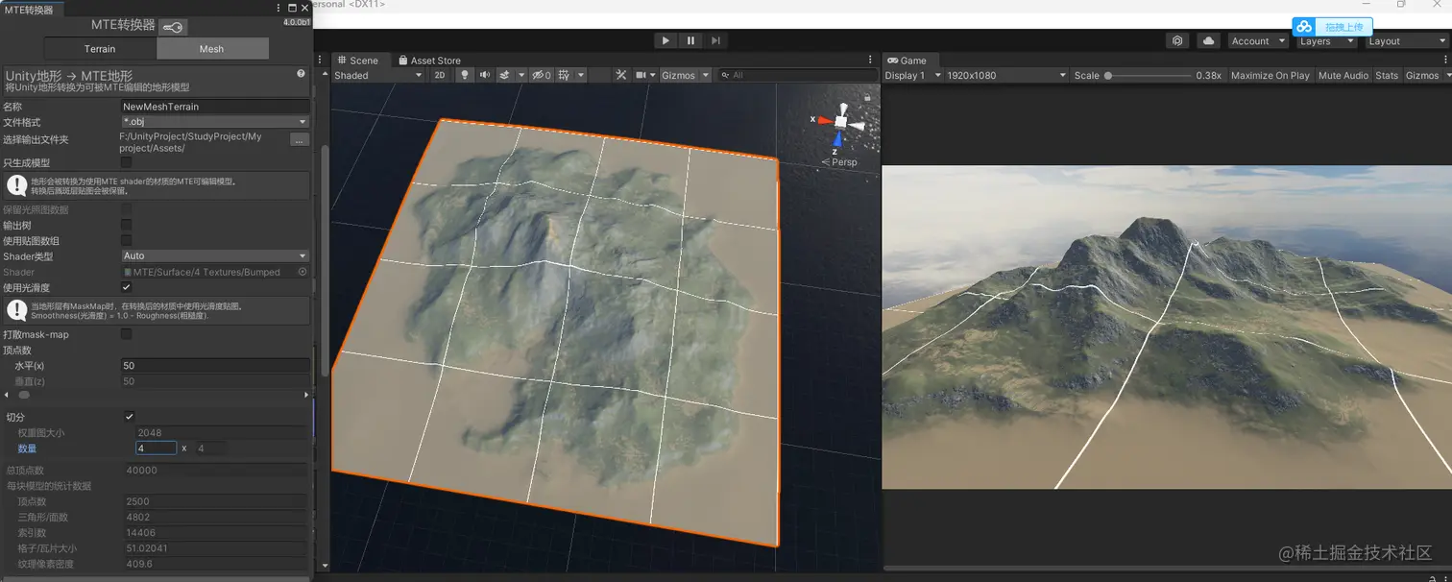The width and height of the screenshot is (1452, 582).
Task: Toggle scene audio speaker icon
Action: (x=485, y=75)
